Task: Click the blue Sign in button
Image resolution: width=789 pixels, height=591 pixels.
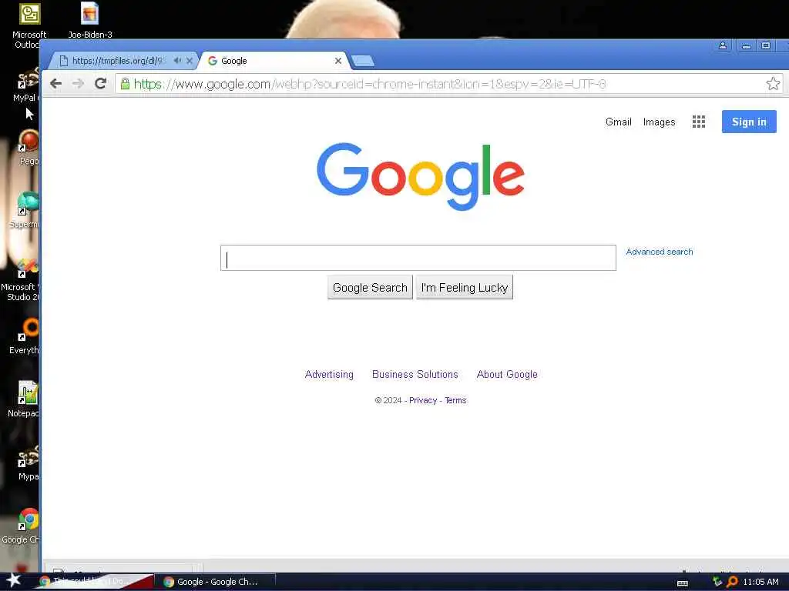Action: tap(749, 122)
